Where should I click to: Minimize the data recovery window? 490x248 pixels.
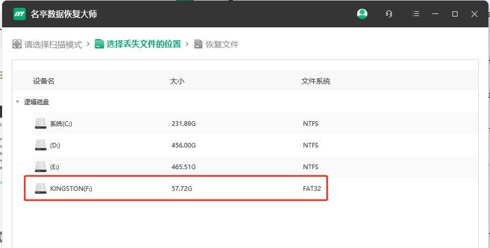tap(435, 14)
